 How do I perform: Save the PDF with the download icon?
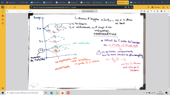(x=165, y=11)
